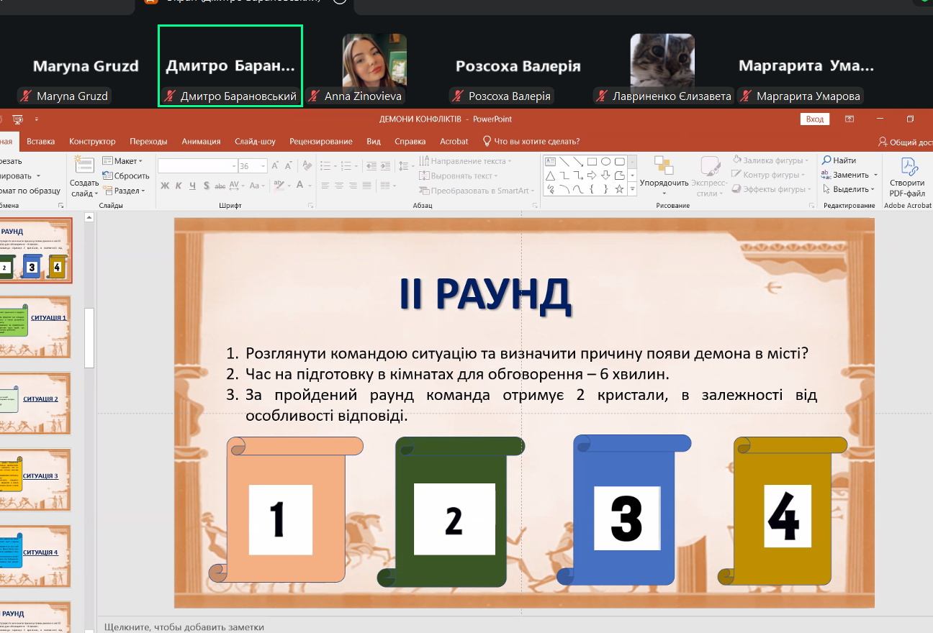This screenshot has width=933, height=633.
Task: Click the Вход sign-in button
Action: click(814, 119)
